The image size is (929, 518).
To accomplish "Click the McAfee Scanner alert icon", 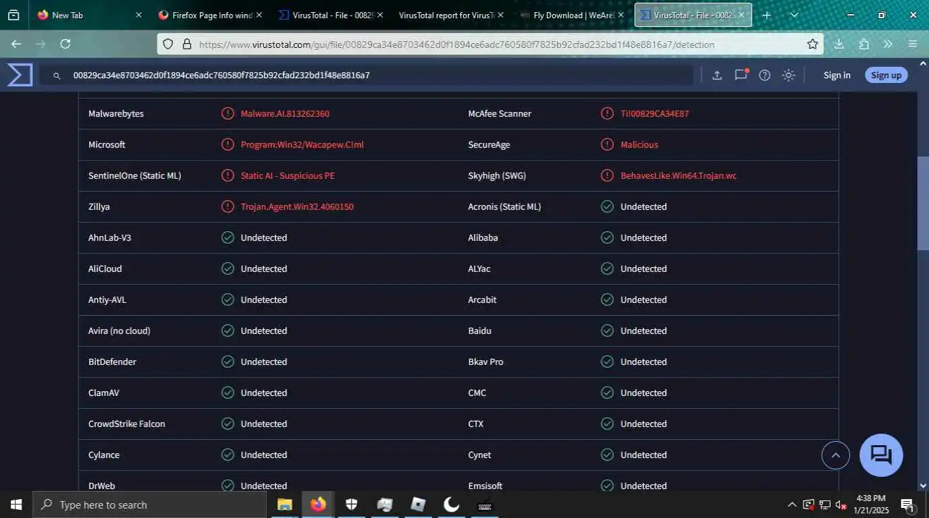I will (x=607, y=113).
